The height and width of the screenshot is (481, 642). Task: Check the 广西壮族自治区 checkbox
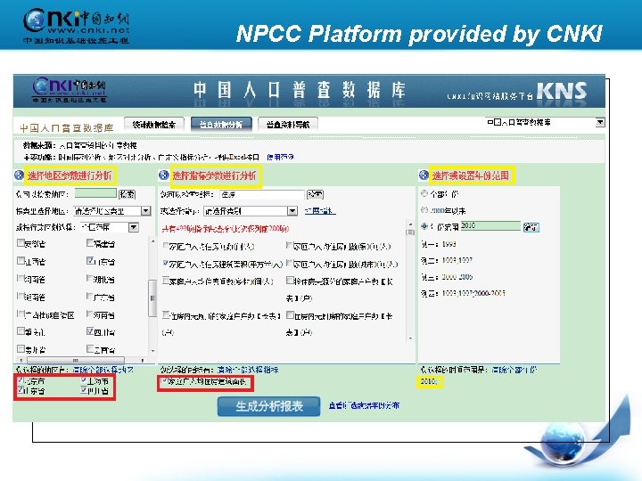point(21,314)
